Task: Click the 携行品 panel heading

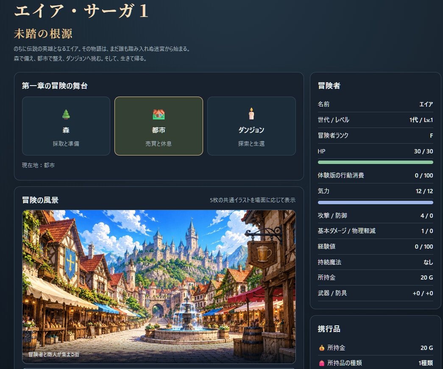Action: point(329,329)
